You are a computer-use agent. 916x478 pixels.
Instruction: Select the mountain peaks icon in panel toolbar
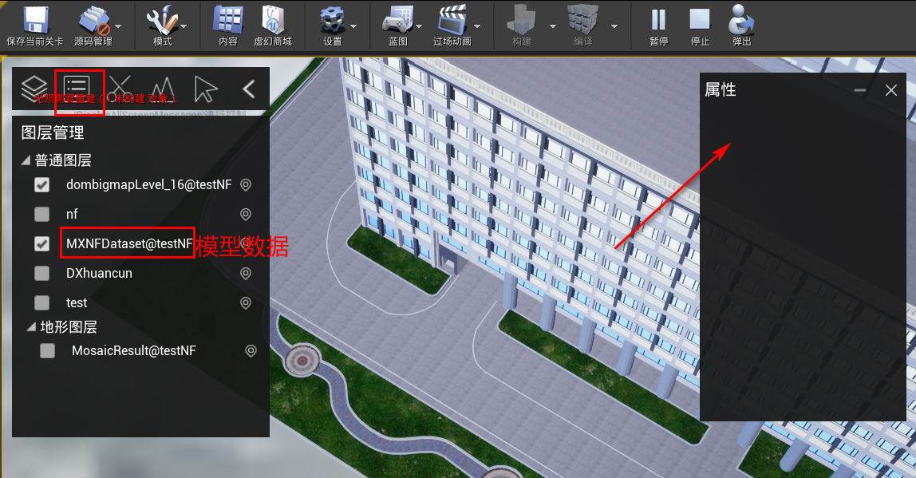163,89
